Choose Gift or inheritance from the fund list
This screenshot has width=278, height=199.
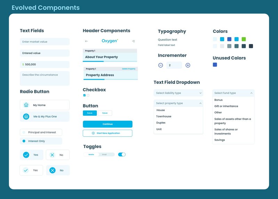coord(226,106)
